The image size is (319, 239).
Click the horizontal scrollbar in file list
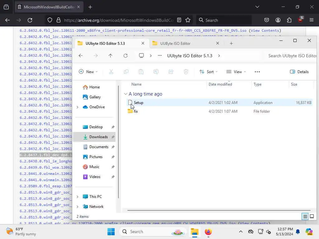219,210
